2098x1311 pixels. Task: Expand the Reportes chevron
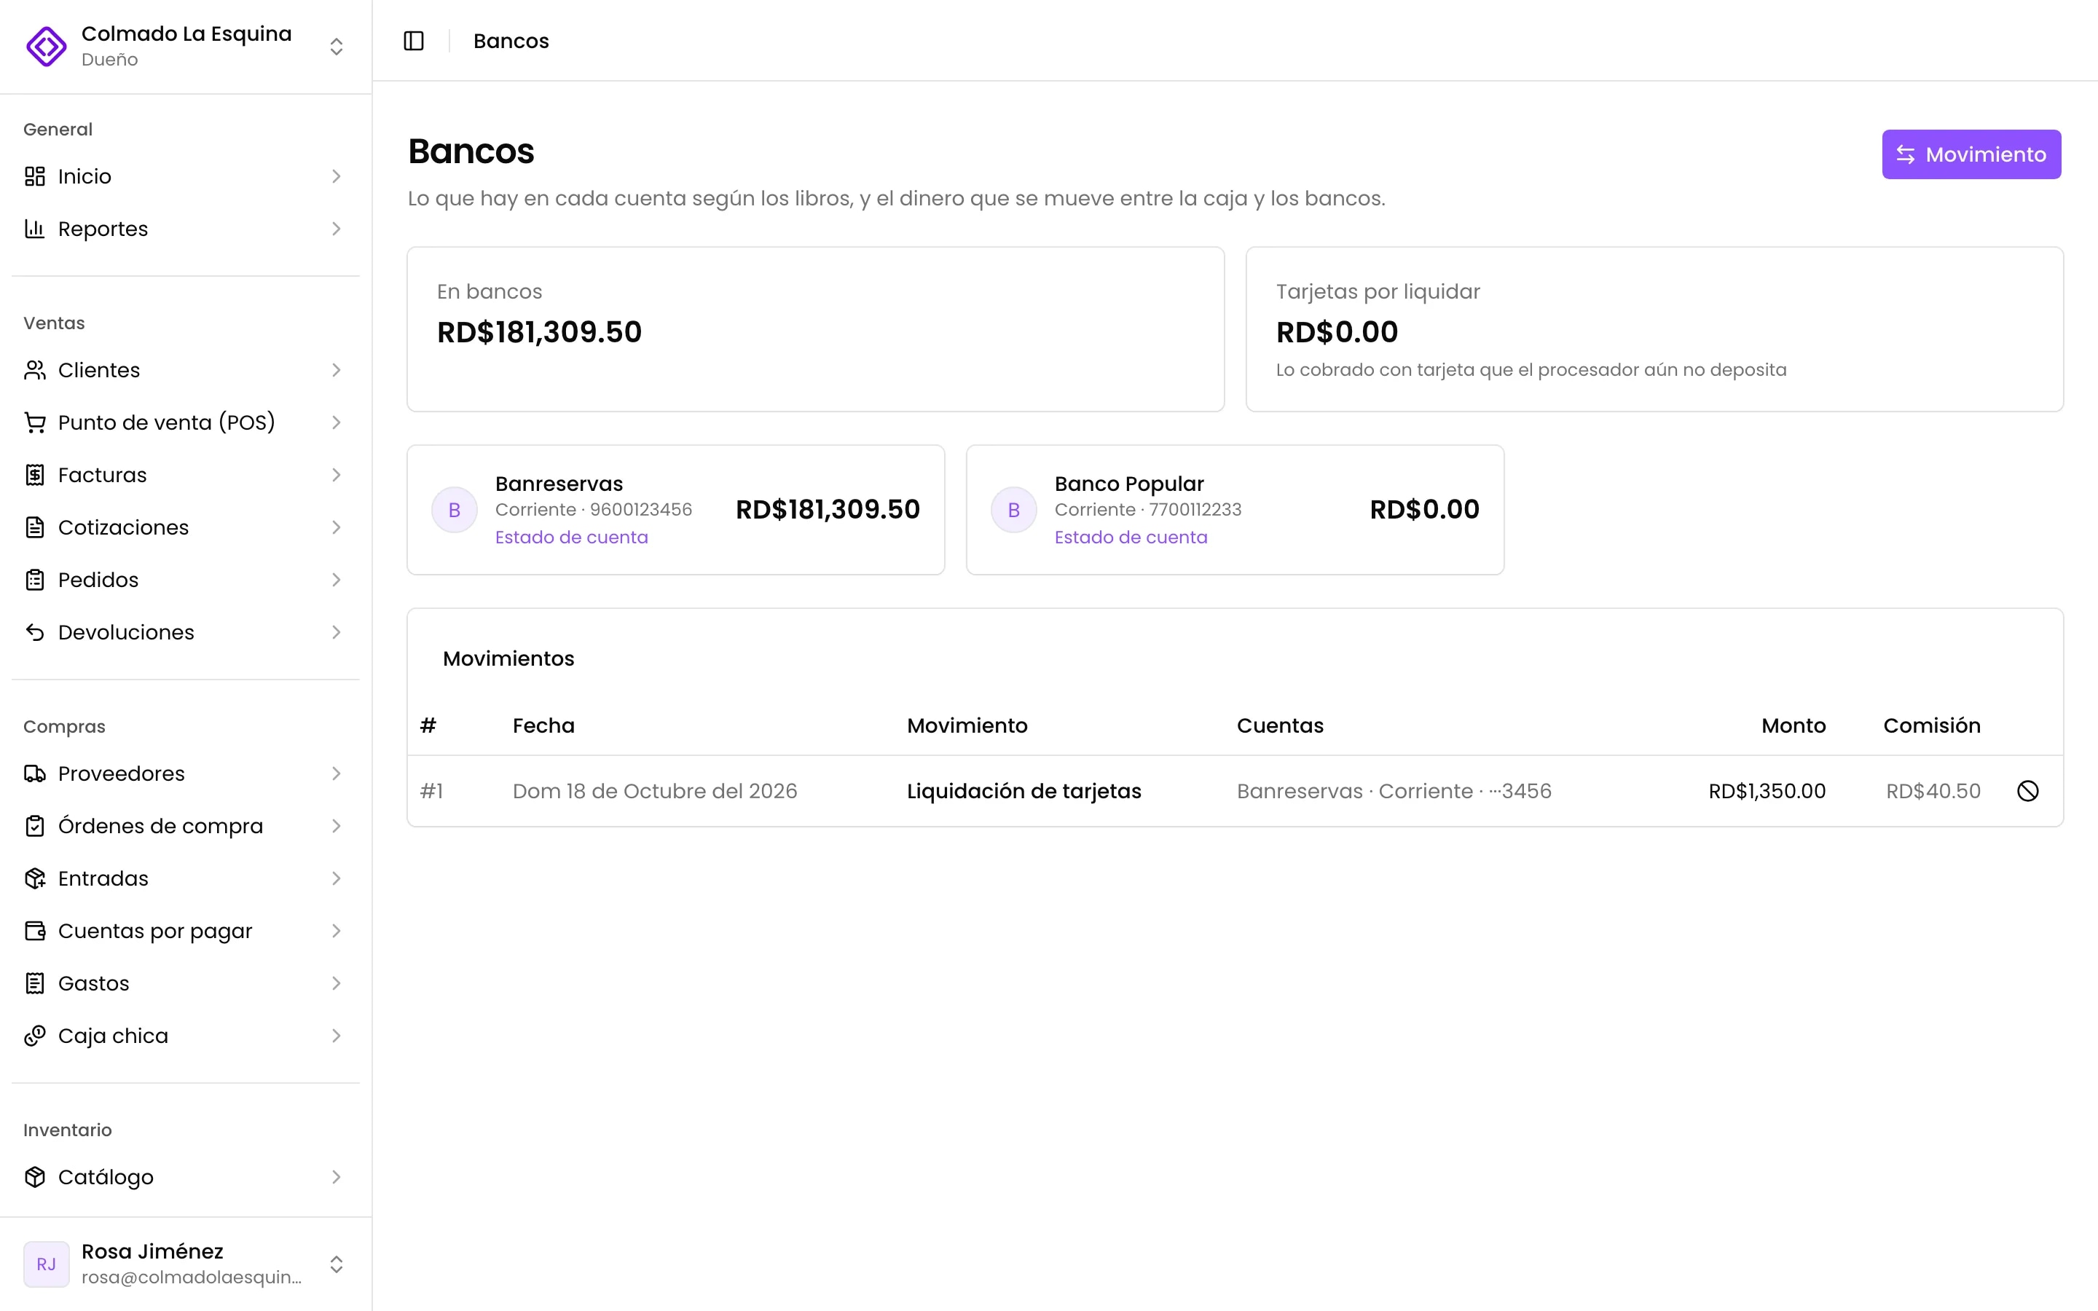coord(337,229)
